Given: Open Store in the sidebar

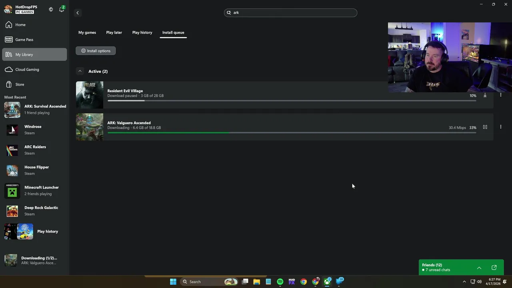Looking at the screenshot, I should pyautogui.click(x=34, y=84).
